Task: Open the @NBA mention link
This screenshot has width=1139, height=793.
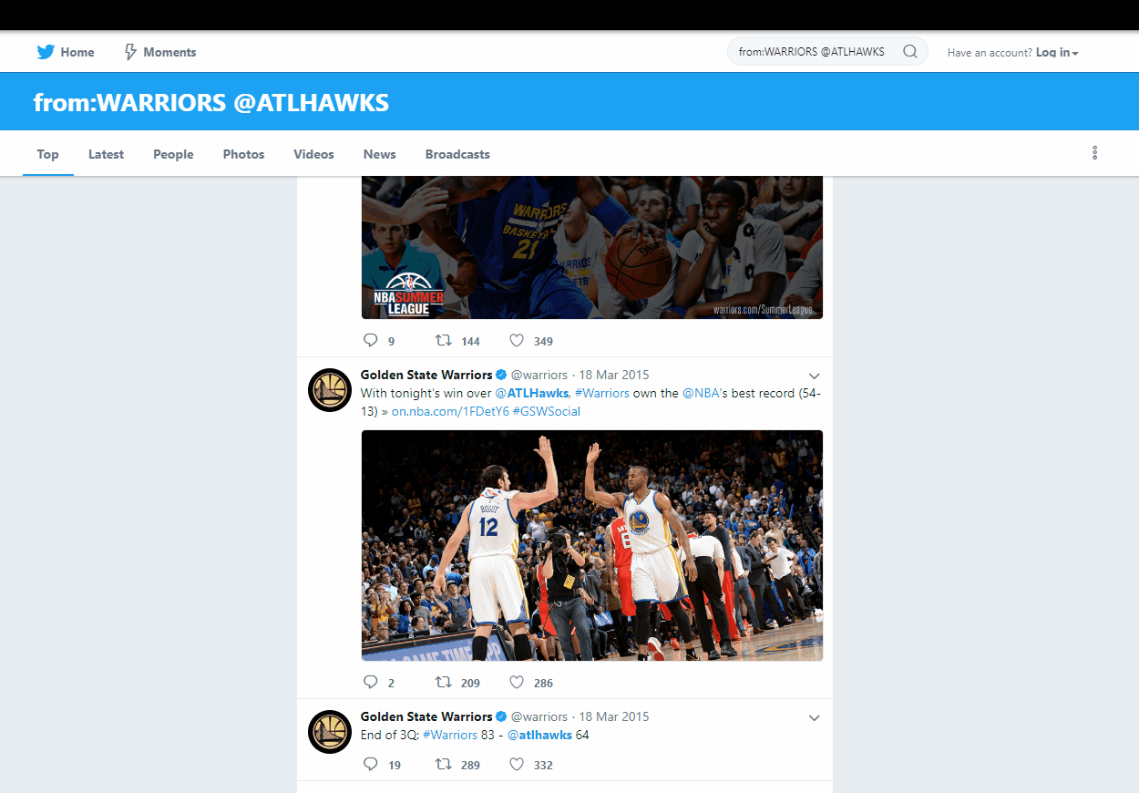Action: tap(700, 393)
